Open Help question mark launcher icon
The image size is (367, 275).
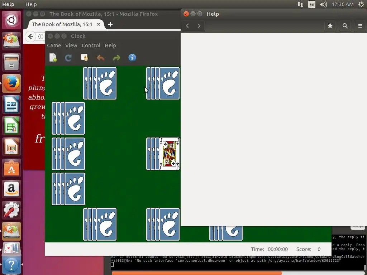coord(11,265)
